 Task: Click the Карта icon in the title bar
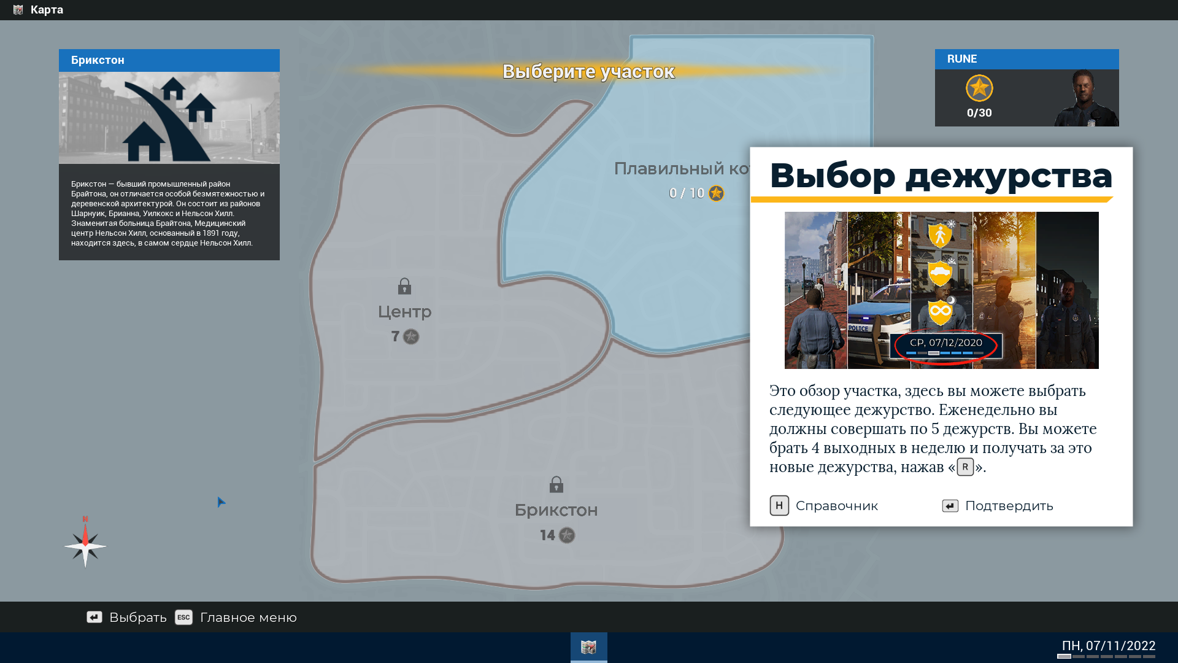[x=18, y=10]
